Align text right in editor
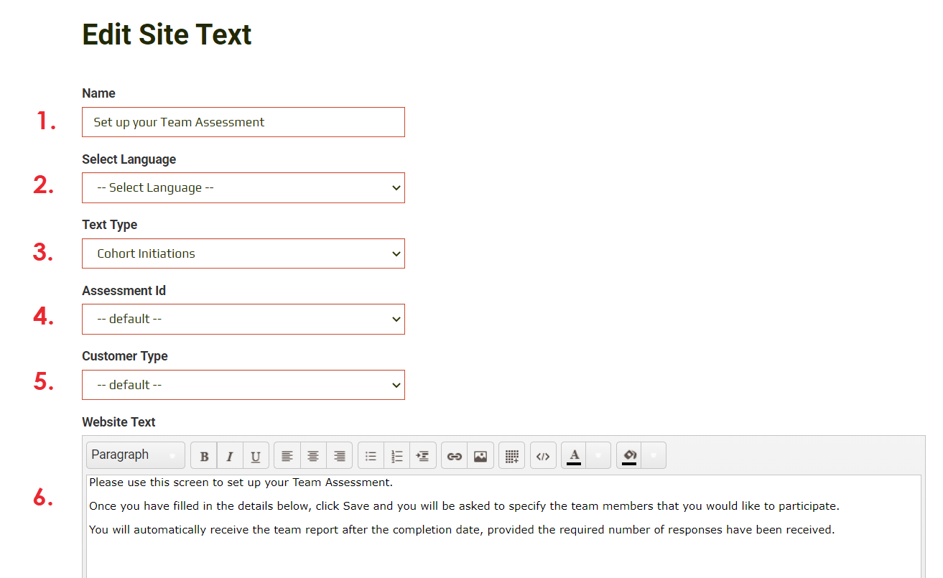 [x=340, y=456]
